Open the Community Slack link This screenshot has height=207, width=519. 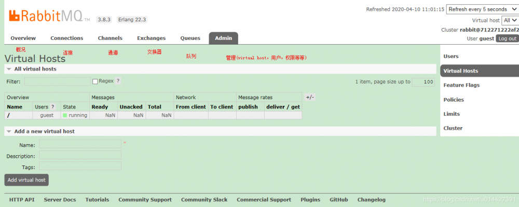(x=204, y=200)
